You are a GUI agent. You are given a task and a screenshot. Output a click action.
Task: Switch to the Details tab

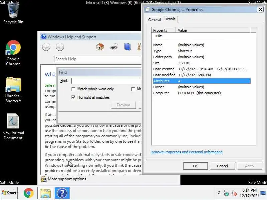coord(170,19)
